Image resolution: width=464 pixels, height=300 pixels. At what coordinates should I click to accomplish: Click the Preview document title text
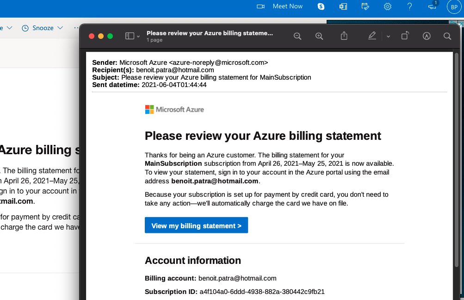point(210,33)
